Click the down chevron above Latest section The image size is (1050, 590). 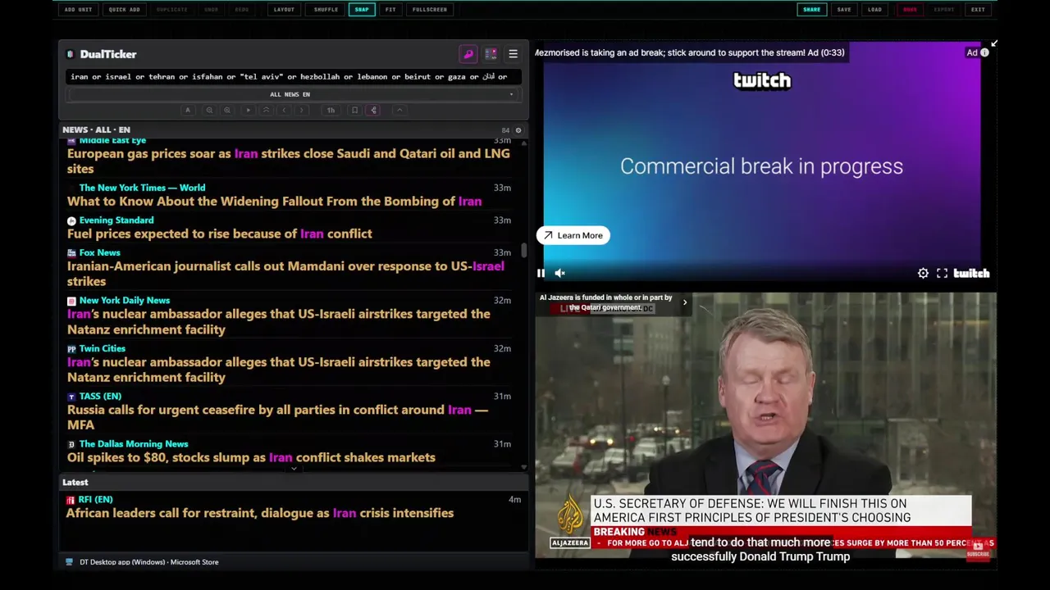[294, 469]
